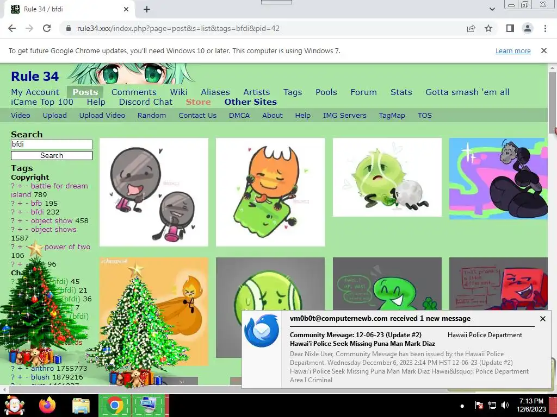Click the address bar URL
Image resolution: width=557 pixels, height=417 pixels.
pyautogui.click(x=178, y=28)
